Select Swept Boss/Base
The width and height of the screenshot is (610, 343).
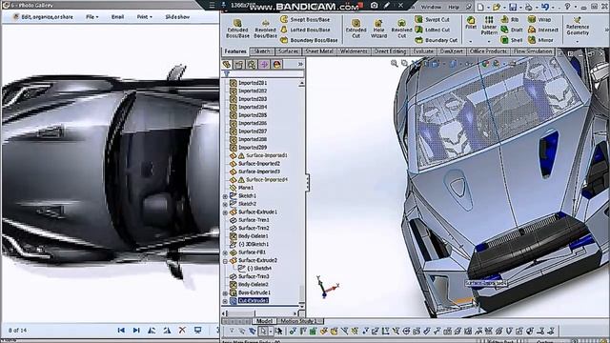coord(305,19)
